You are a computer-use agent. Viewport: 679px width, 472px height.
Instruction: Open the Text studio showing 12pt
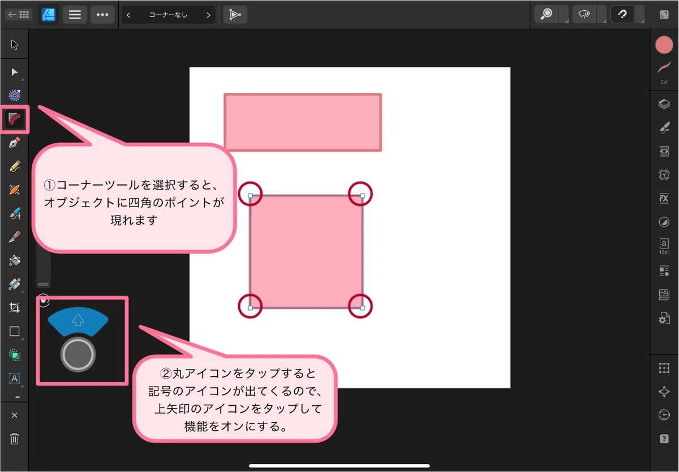[x=664, y=246]
